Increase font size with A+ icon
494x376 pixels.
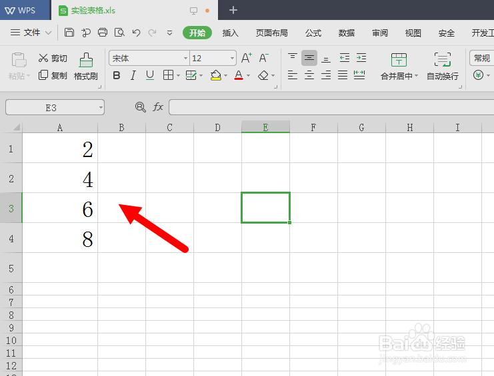pos(247,58)
